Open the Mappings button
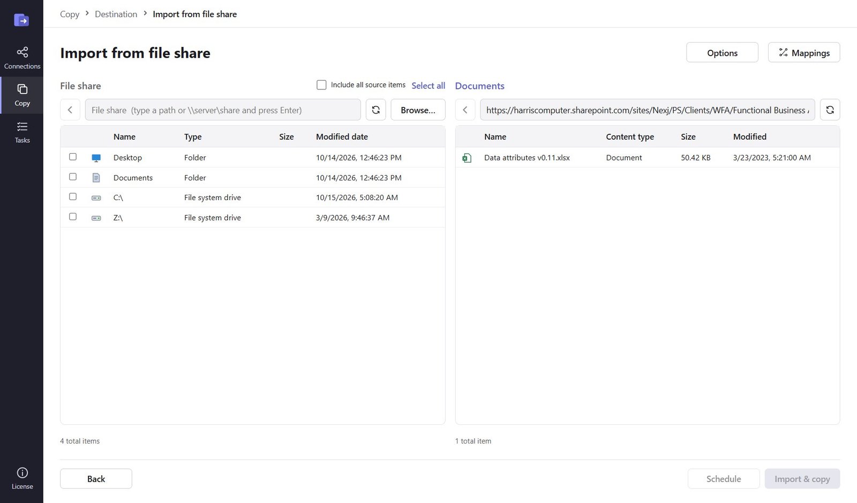This screenshot has width=857, height=503. click(x=804, y=52)
